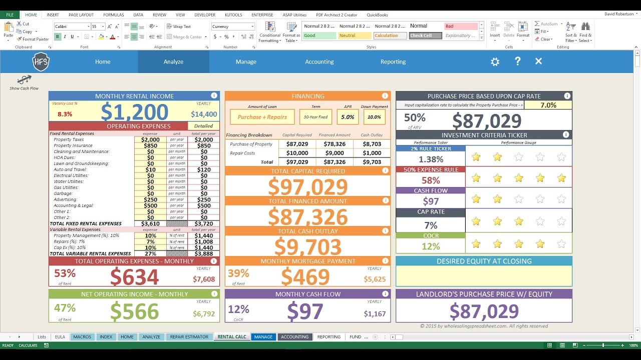The image size is (641, 360).
Task: Expand the font name Calibri dropdown
Action: point(89,26)
